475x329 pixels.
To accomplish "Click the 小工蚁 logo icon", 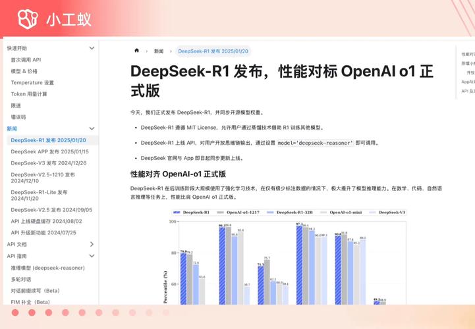I will pos(28,19).
